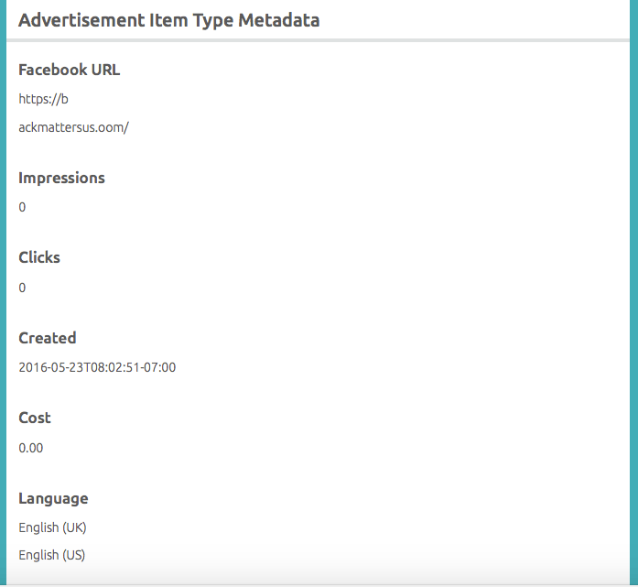This screenshot has width=638, height=587.
Task: Select the Language field label
Action: (54, 498)
